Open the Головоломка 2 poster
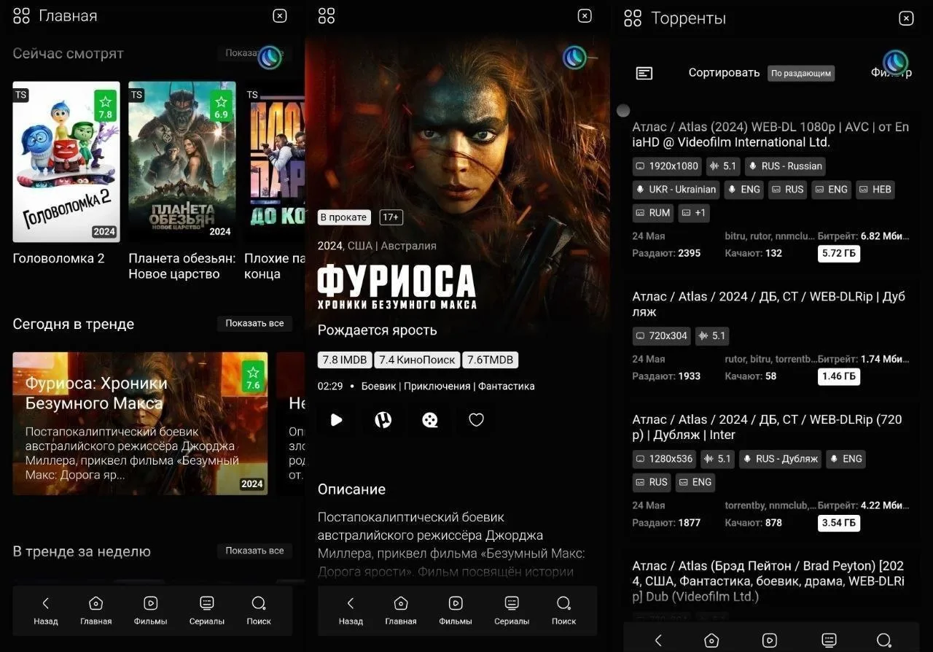 coord(66,162)
